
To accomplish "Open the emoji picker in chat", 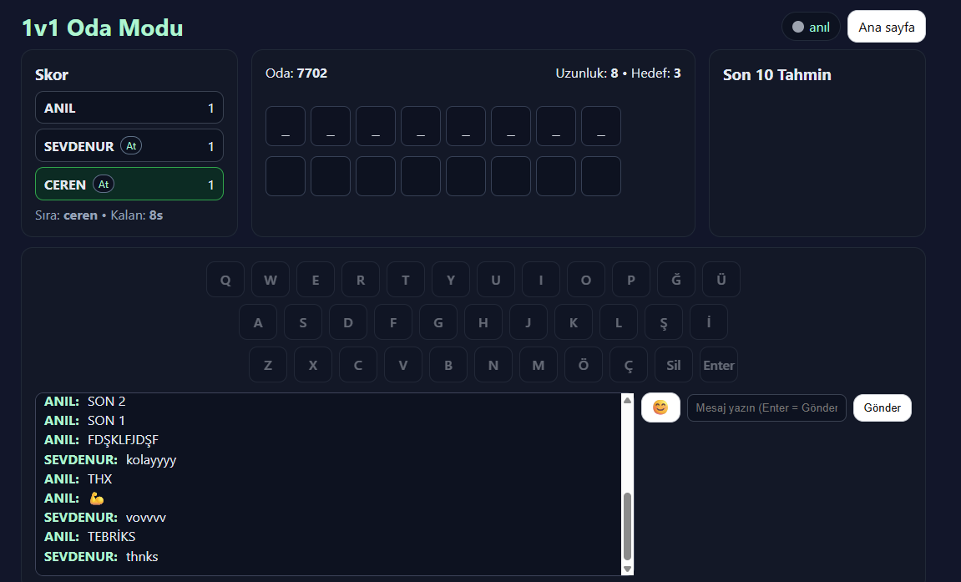I will click(x=660, y=407).
